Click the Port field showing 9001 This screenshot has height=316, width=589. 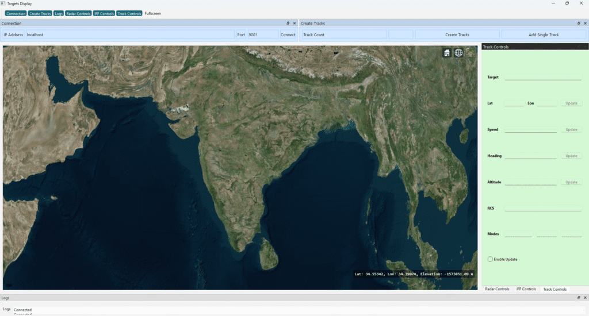point(262,34)
